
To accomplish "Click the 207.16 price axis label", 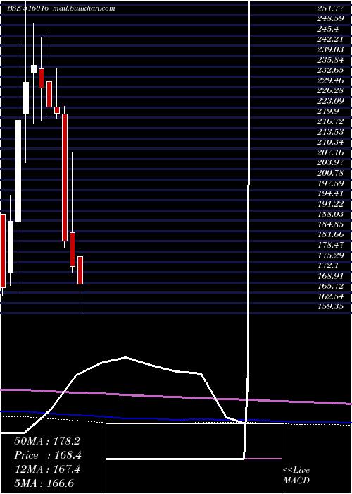I will click(x=330, y=152).
